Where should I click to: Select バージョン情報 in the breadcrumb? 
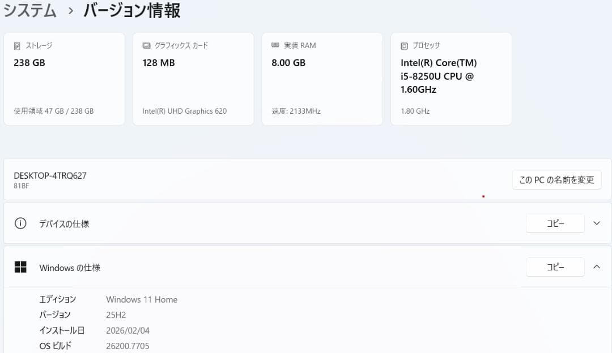(130, 11)
